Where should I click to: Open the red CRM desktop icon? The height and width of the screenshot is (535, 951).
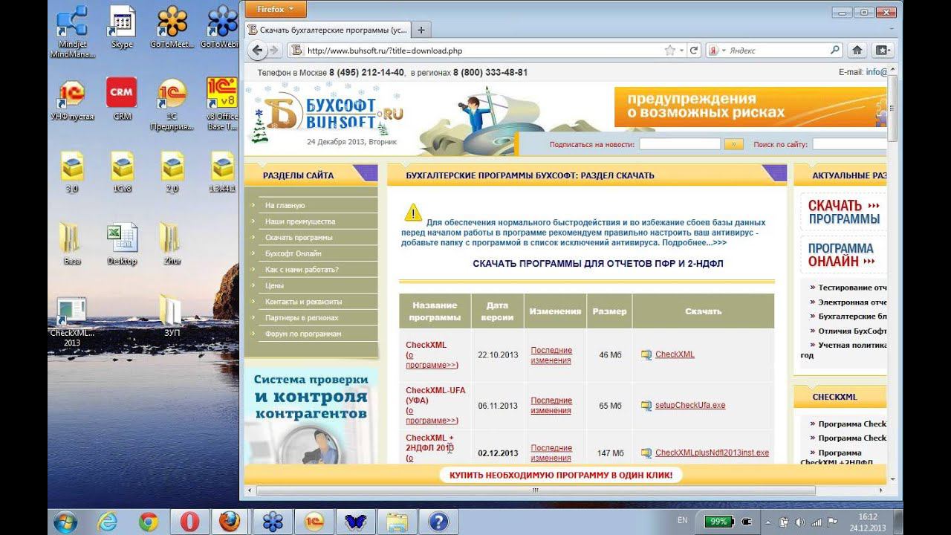point(122,99)
